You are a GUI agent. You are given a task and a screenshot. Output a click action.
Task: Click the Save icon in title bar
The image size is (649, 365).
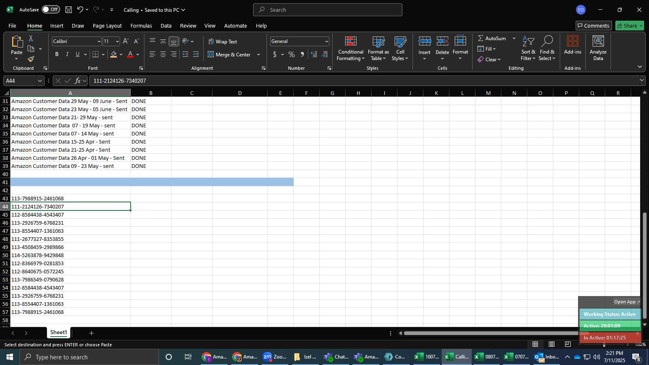pos(69,10)
